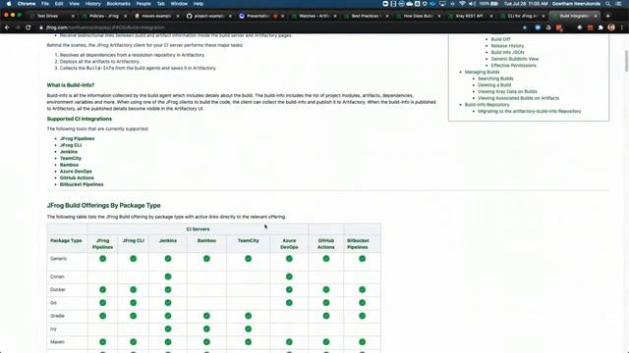Open the Build Diff link in contents
The width and height of the screenshot is (629, 353).
500,39
